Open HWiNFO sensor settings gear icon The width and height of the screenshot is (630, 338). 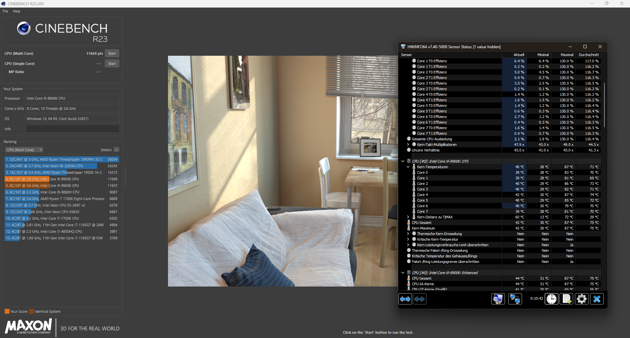tap(582, 299)
